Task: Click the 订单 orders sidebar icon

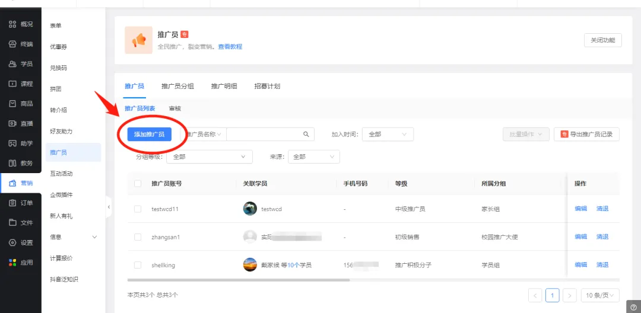Action: pyautogui.click(x=12, y=203)
